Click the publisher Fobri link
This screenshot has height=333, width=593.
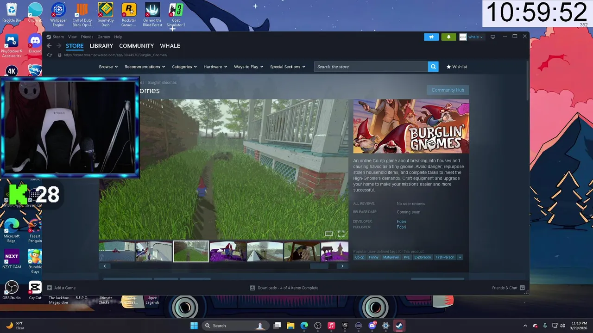click(401, 227)
